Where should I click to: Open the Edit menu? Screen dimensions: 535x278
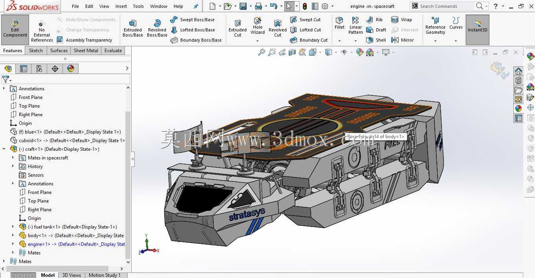click(x=89, y=6)
